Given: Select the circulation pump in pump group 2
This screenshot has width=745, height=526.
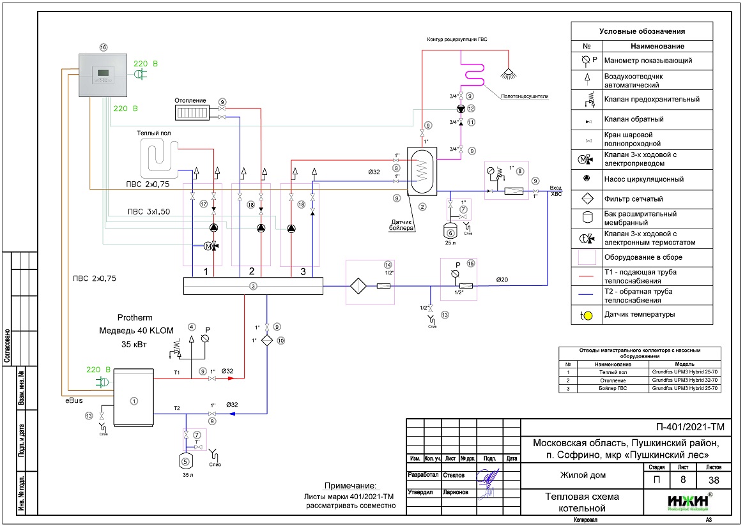Looking at the screenshot, I should click(x=261, y=228).
